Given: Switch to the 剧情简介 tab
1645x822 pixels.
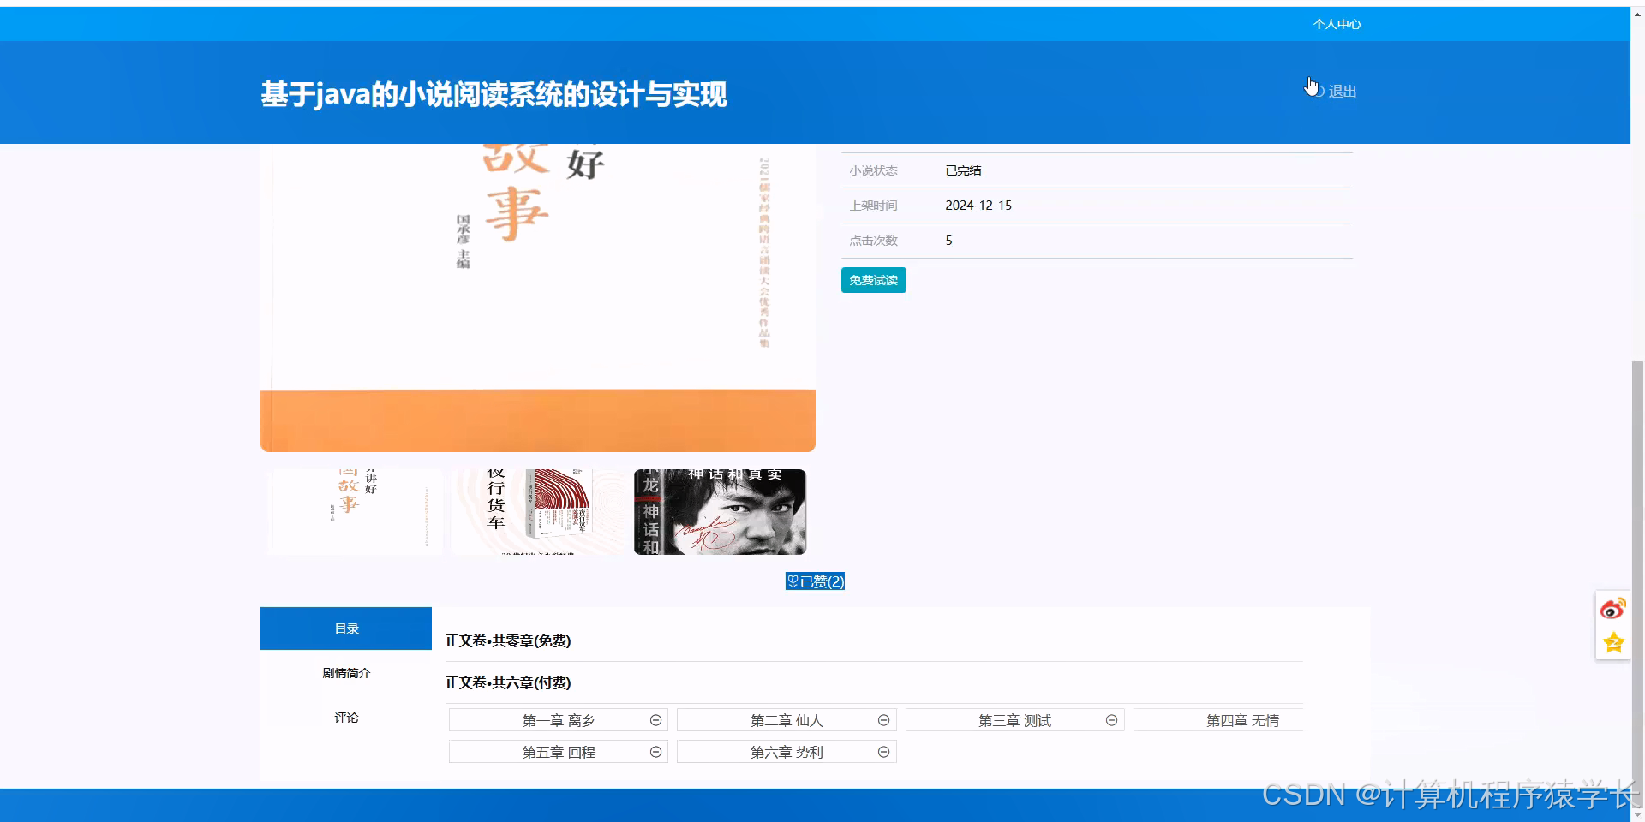Looking at the screenshot, I should [x=345, y=673].
